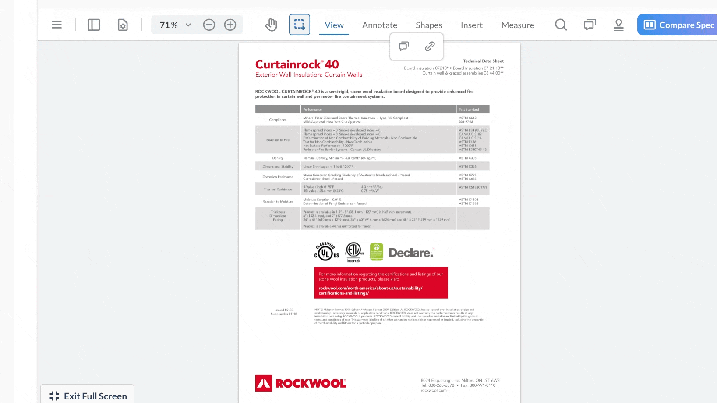The height and width of the screenshot is (403, 717).
Task: Add comment from the popup toolbar
Action: 404,46
